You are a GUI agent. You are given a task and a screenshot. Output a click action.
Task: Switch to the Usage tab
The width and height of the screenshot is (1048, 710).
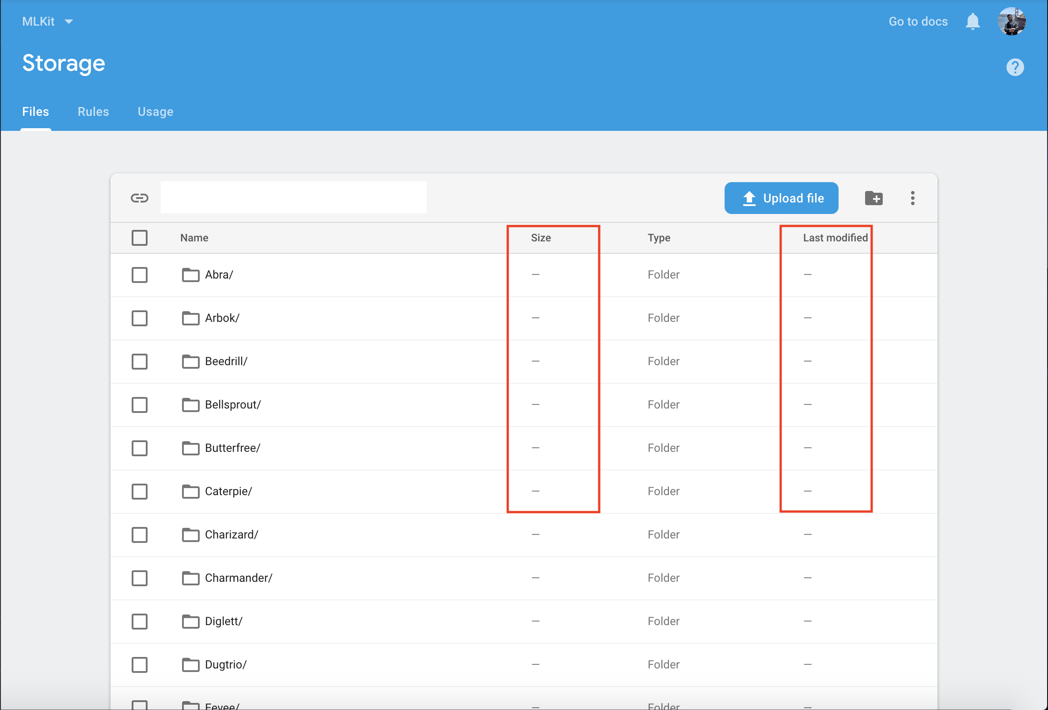pos(155,111)
